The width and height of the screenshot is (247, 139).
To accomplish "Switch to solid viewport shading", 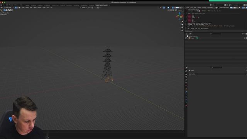I will 177,8.
